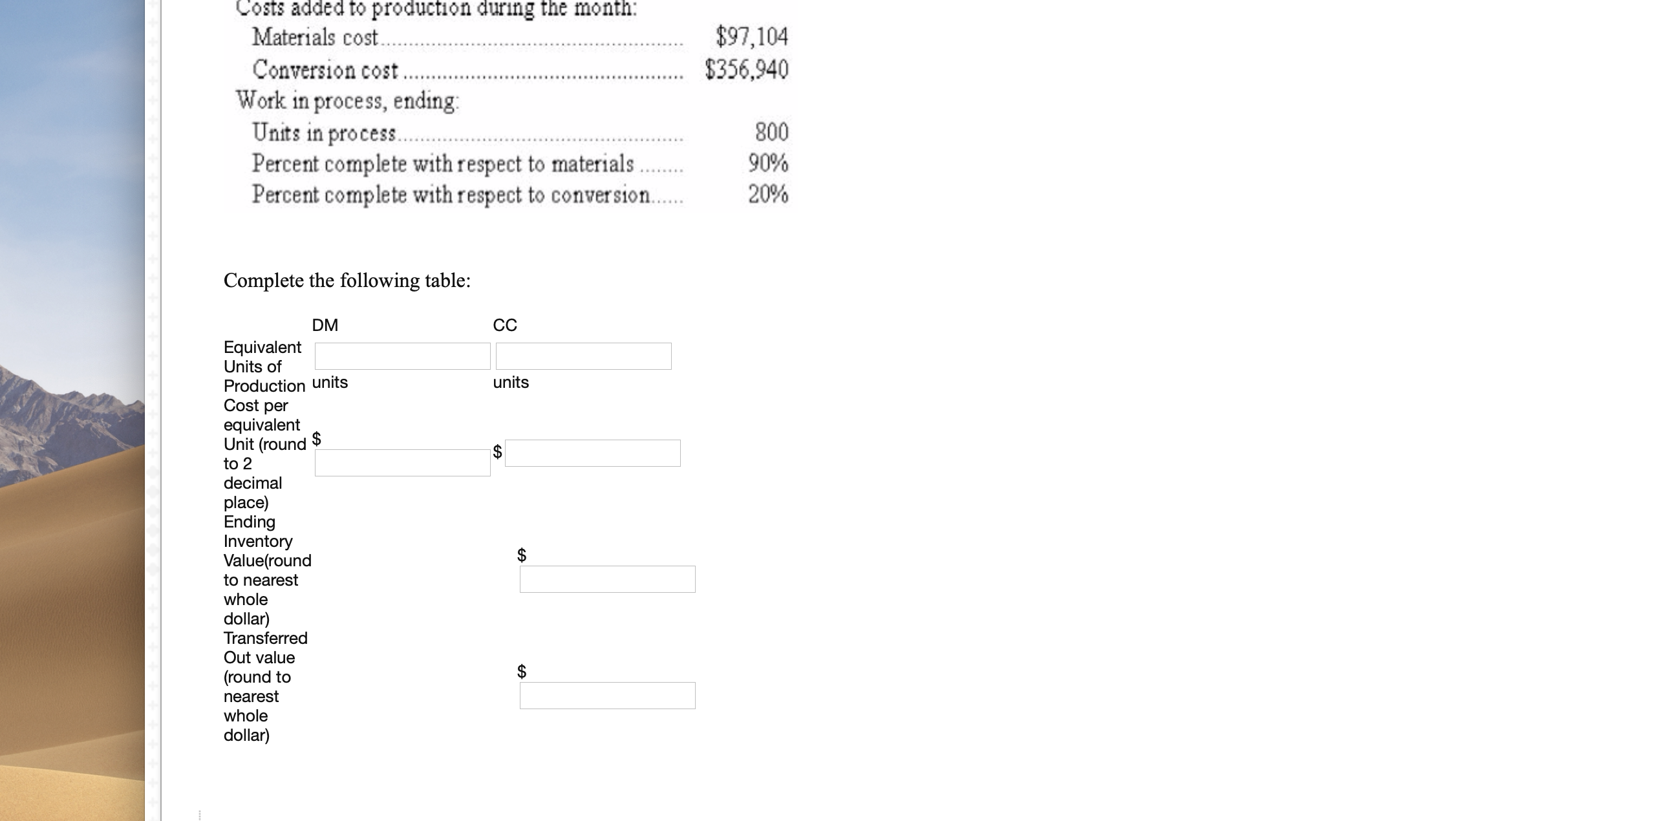The width and height of the screenshot is (1659, 821).
Task: Click the CC Ending Inventory Value field
Action: (606, 579)
